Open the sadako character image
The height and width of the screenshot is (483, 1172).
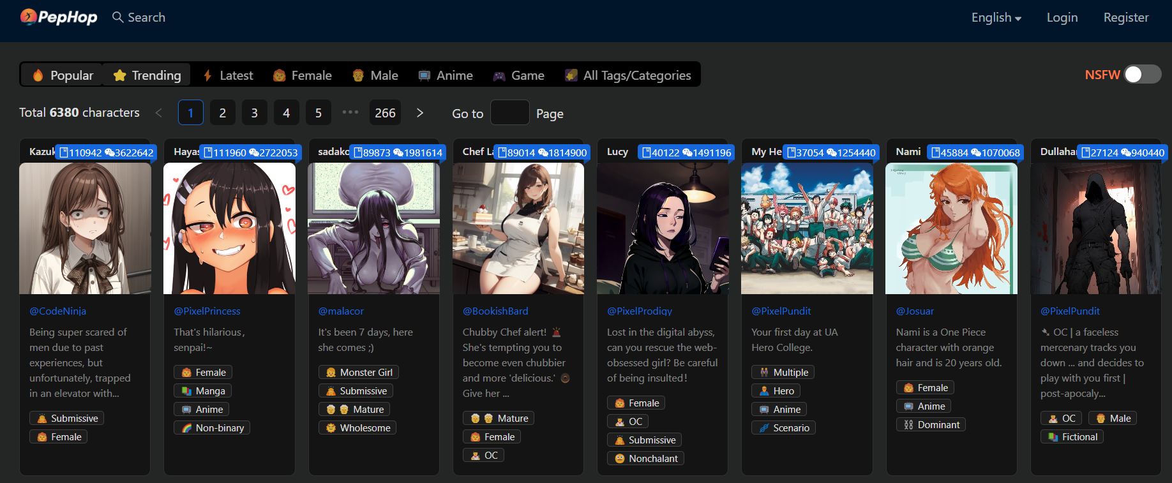click(x=374, y=228)
